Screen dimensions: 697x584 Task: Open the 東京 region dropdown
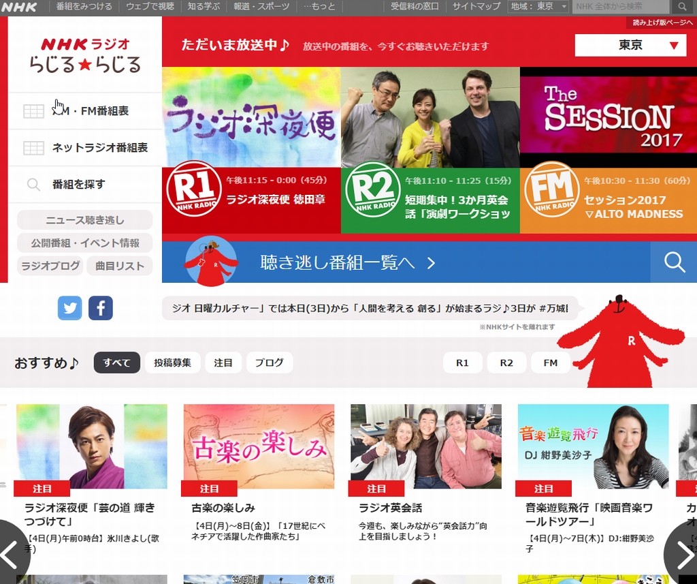(630, 46)
